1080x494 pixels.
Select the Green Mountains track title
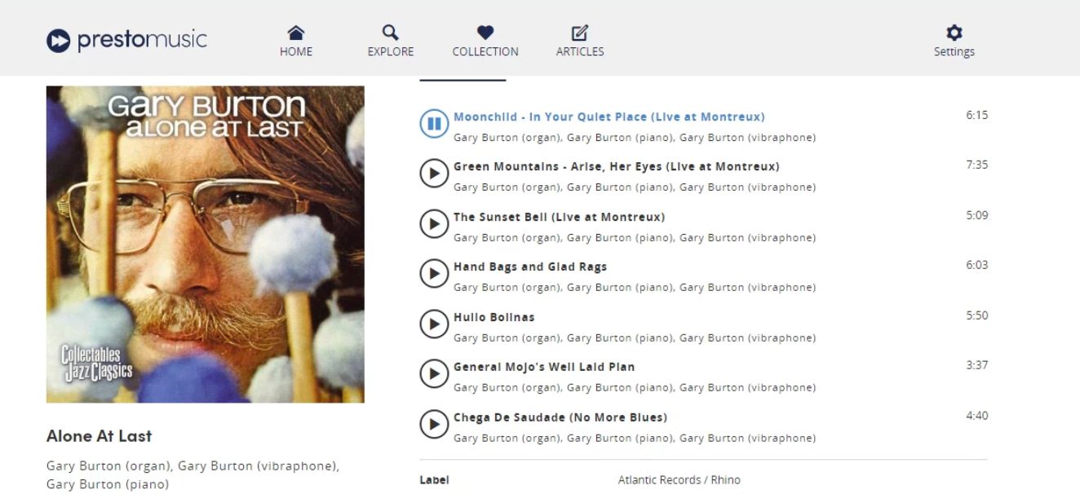click(617, 166)
